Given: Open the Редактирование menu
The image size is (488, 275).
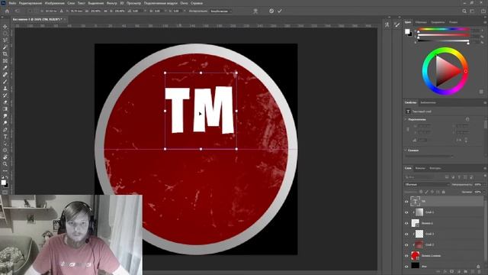Looking at the screenshot, I should tap(30, 3).
